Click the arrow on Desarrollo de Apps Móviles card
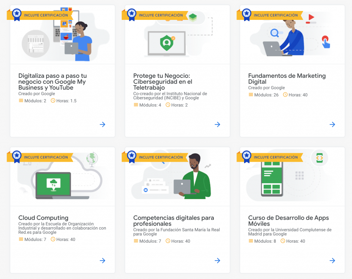The width and height of the screenshot is (352, 279). pos(332,260)
